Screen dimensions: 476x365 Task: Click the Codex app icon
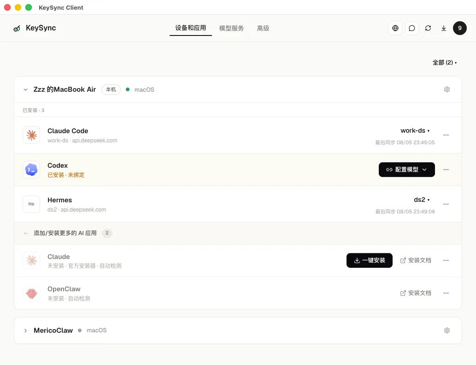click(31, 170)
